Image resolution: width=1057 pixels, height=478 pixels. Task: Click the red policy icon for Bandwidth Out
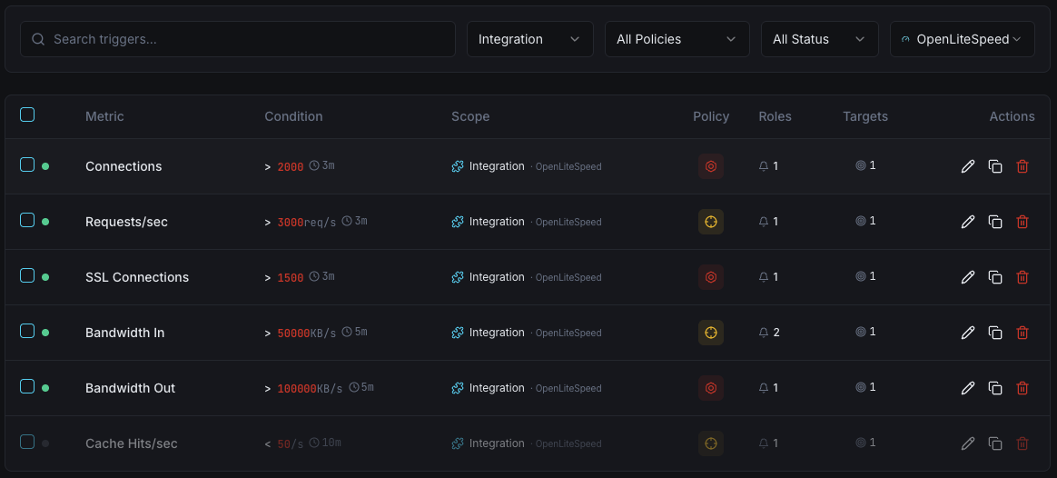[710, 388]
